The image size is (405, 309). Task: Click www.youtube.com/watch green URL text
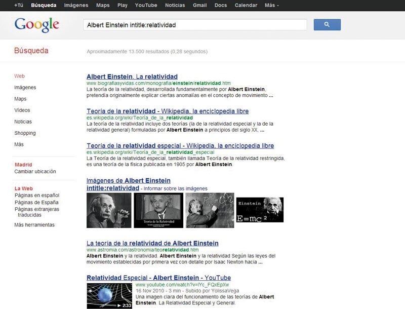tap(182, 285)
